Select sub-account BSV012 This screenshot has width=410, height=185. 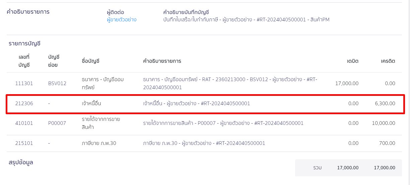(57, 83)
